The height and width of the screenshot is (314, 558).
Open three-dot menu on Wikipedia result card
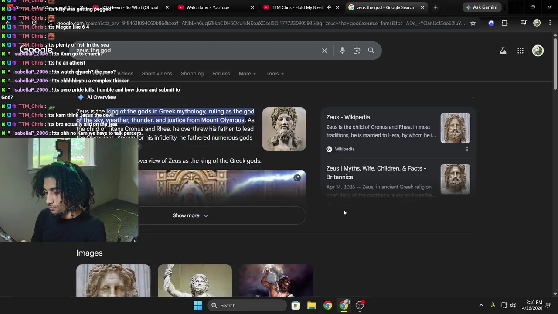pos(467,149)
